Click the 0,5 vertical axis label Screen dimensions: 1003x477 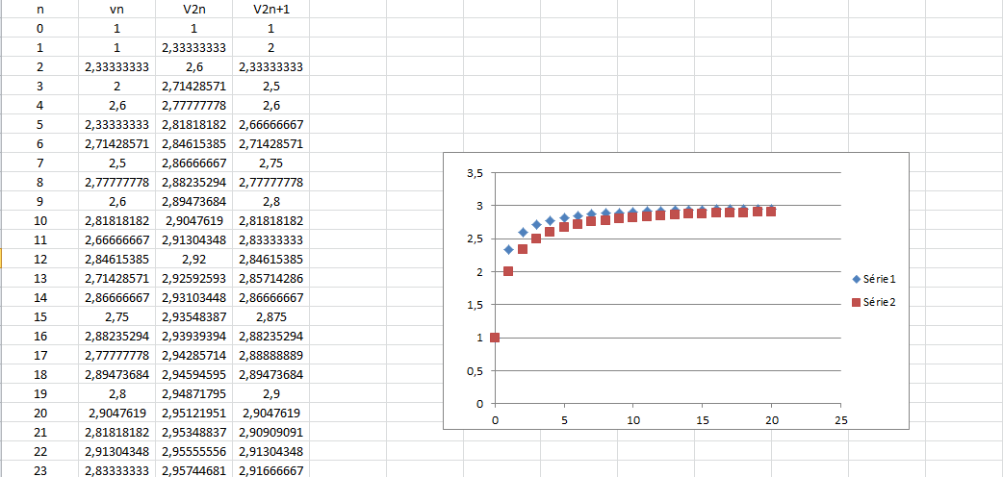pos(476,371)
